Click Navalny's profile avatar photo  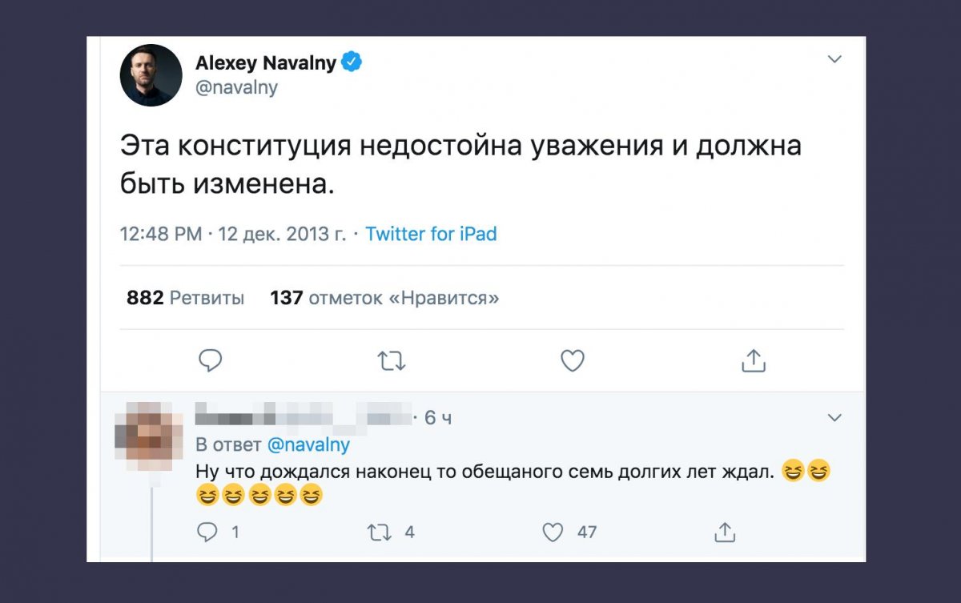click(x=151, y=75)
